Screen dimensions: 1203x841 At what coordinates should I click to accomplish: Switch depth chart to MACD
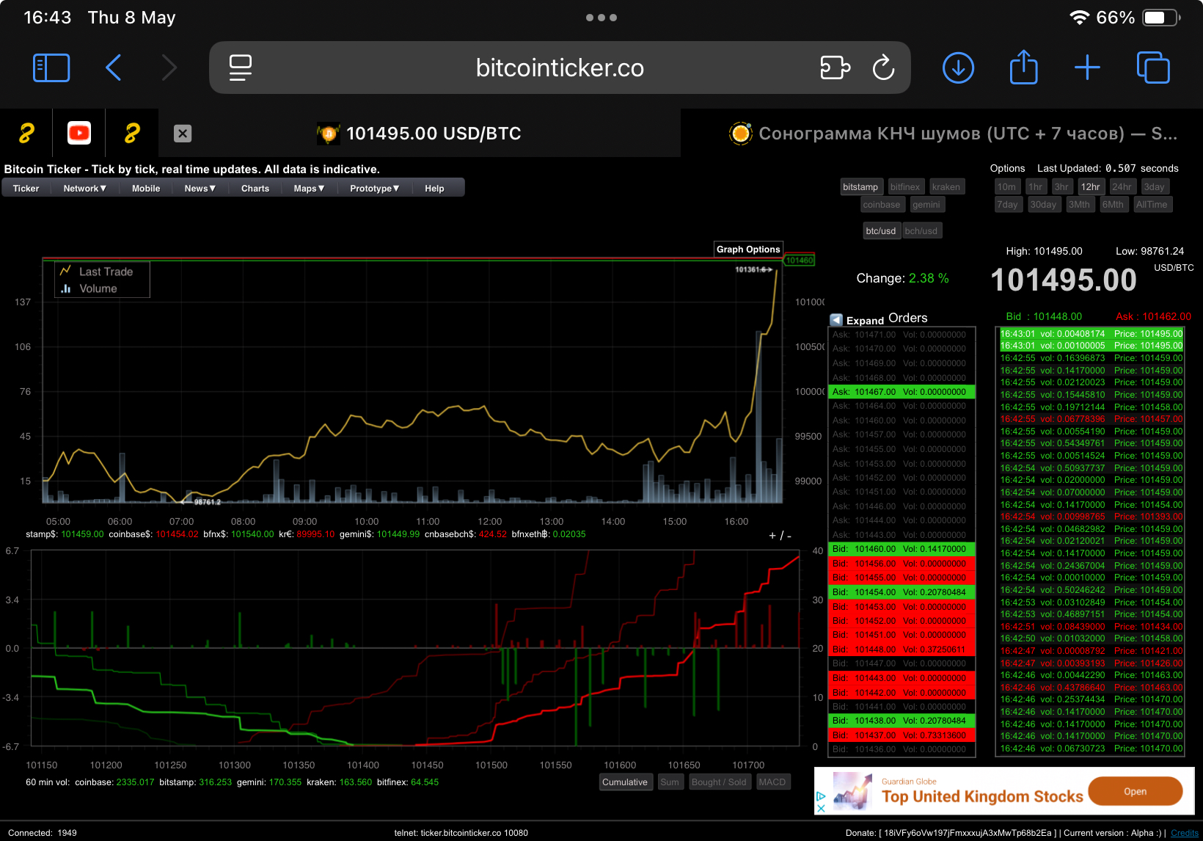tap(772, 782)
